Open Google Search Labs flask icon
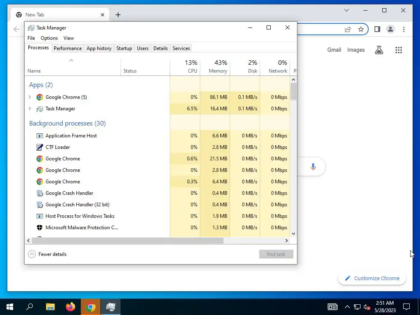Image resolution: width=420 pixels, height=315 pixels. point(379,50)
